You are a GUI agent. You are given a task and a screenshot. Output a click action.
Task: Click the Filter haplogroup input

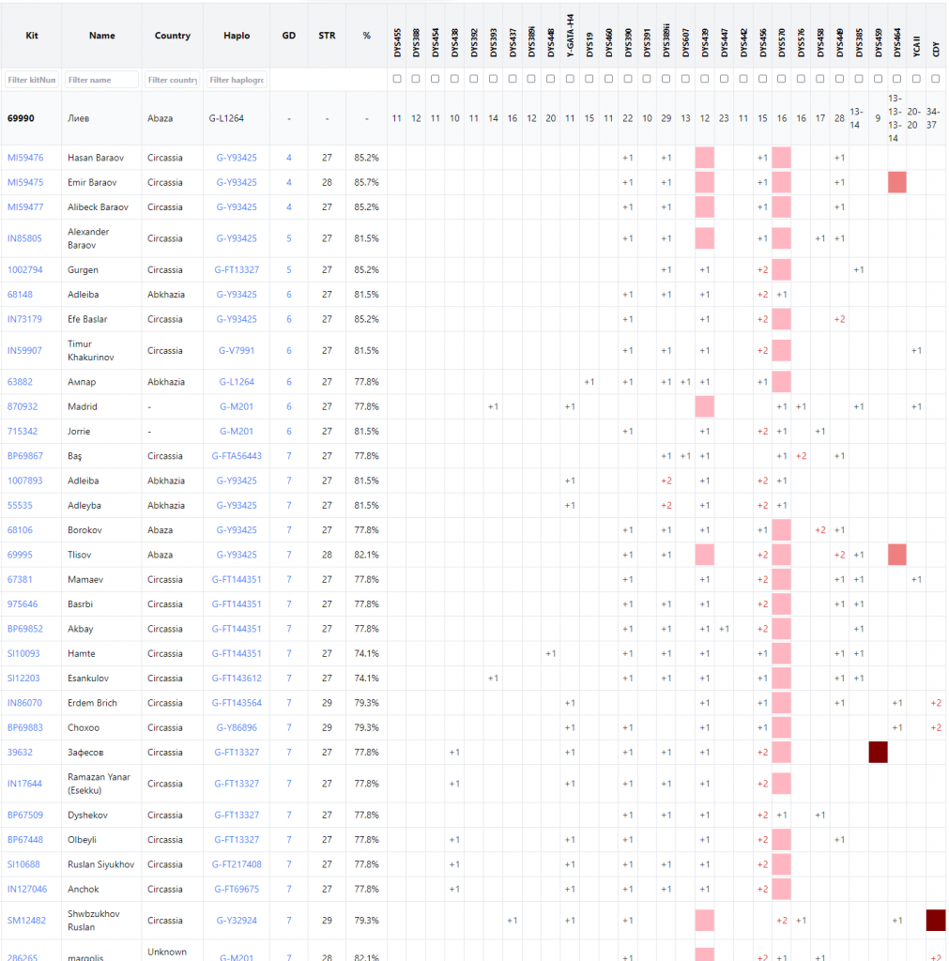[237, 80]
